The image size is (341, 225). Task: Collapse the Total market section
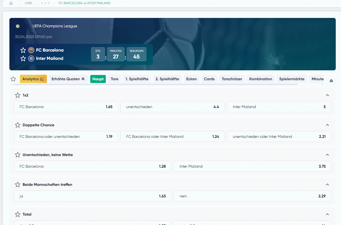tap(327, 214)
